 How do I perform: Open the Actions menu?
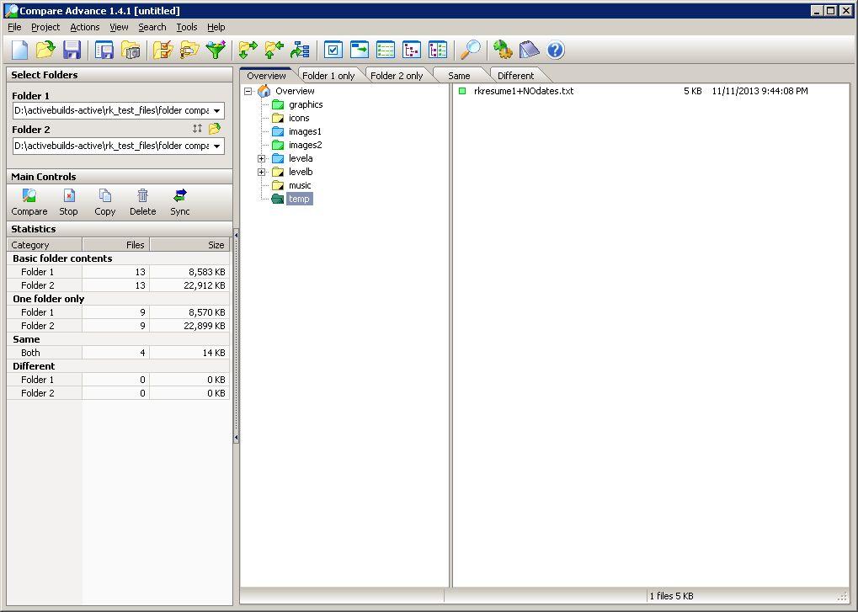85,27
